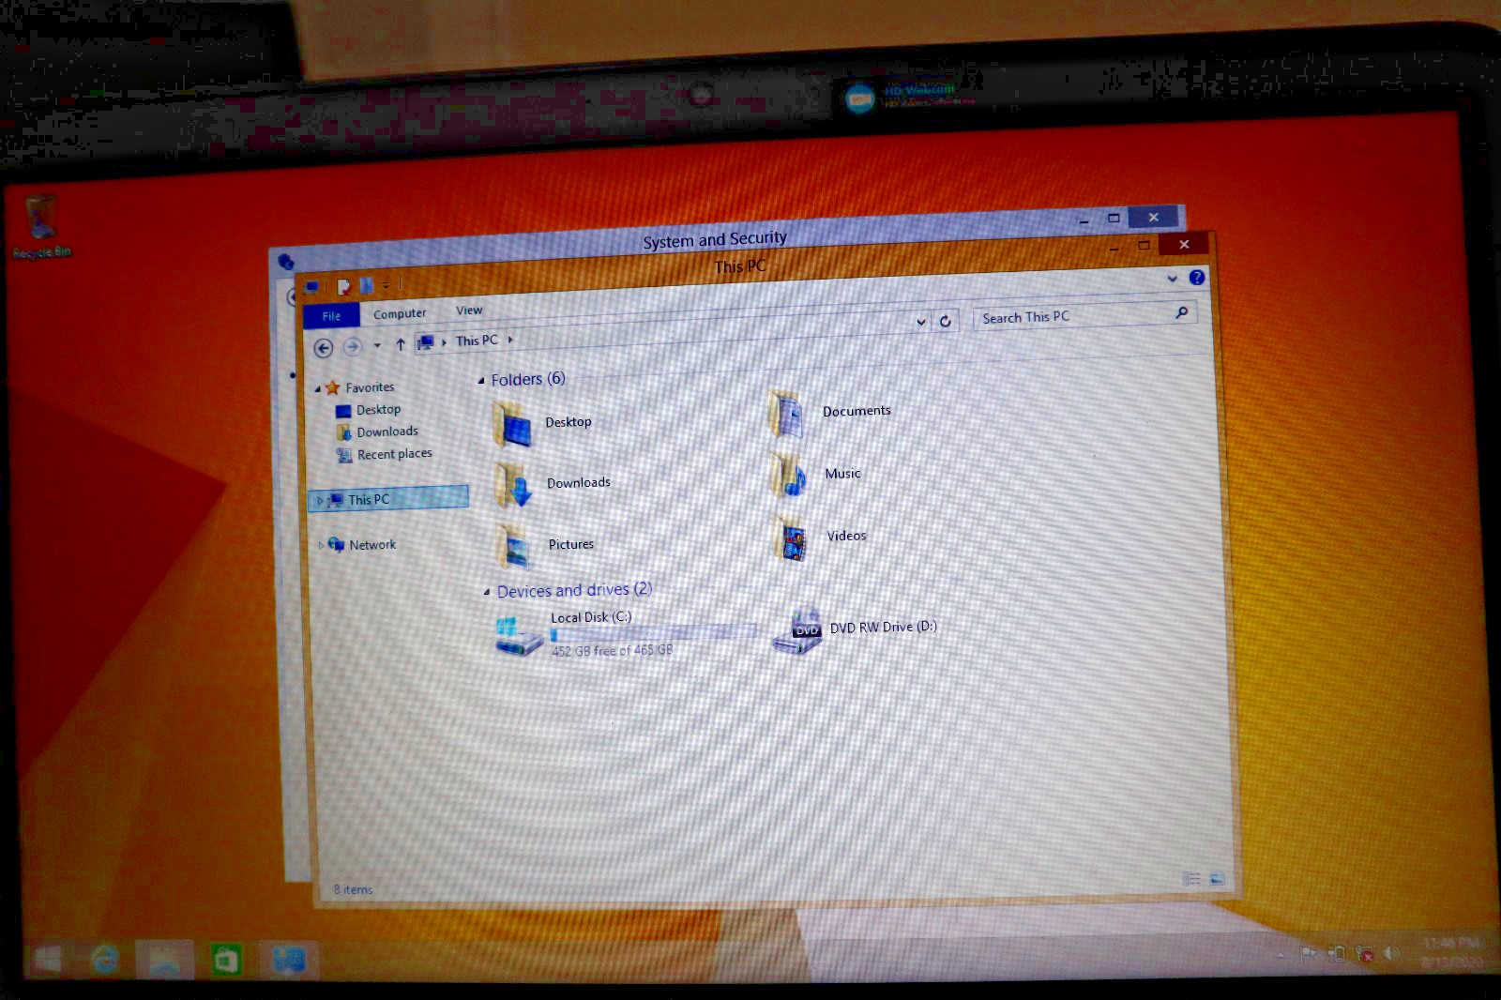Select Favorites in navigation pane
This screenshot has height=1000, width=1501.
coord(370,387)
